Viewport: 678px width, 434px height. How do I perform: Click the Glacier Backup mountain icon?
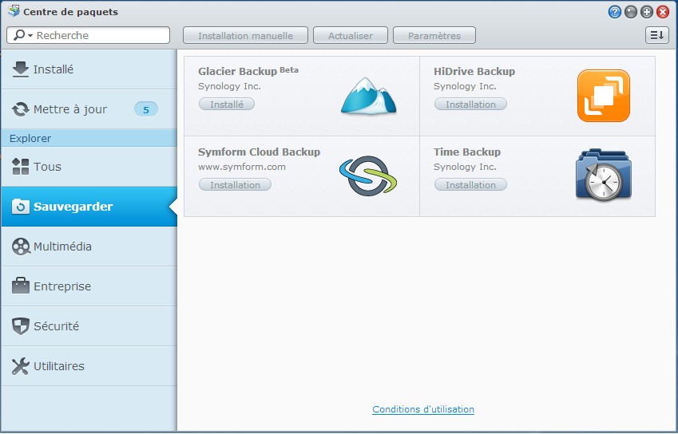point(368,96)
